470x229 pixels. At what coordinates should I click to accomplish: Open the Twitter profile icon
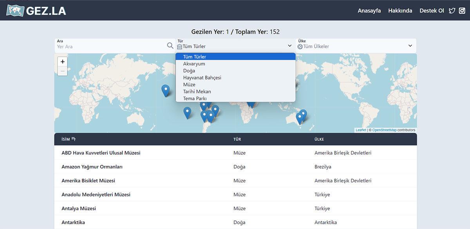[452, 11]
